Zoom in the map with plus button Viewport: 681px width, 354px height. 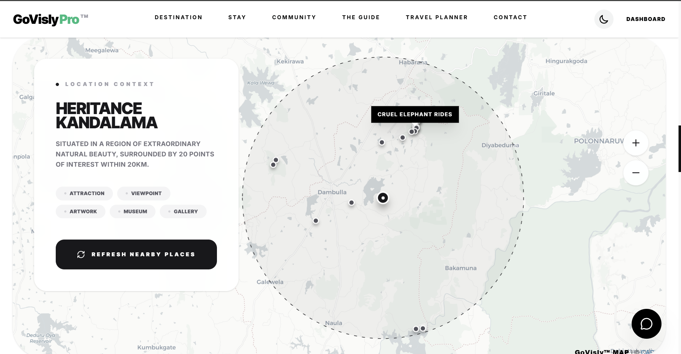pos(636,143)
